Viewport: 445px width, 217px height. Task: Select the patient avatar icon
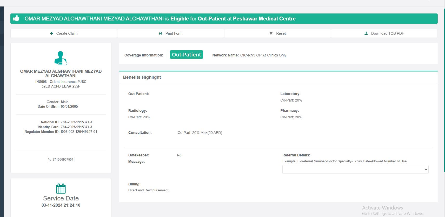[x=61, y=58]
